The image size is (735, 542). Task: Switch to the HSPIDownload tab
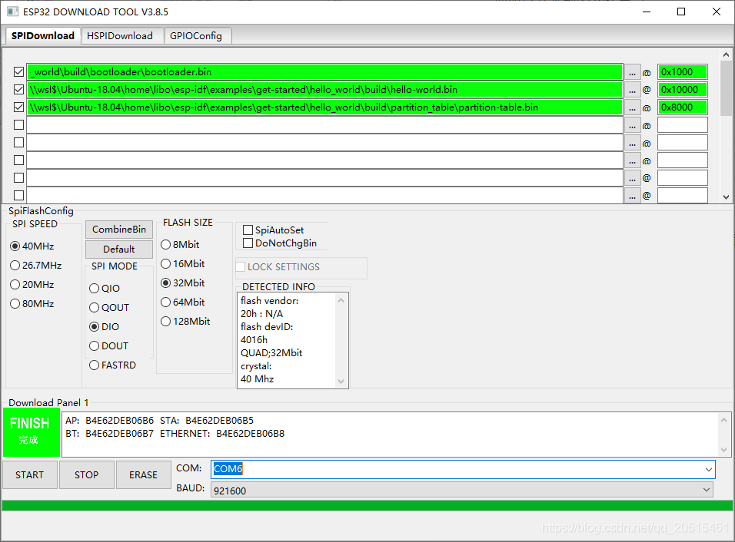pos(121,36)
